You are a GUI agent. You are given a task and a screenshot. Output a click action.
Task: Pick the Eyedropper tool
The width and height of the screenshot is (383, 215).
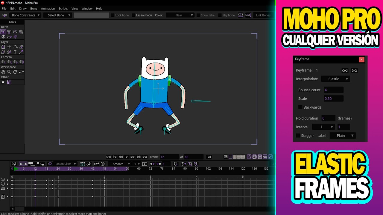(21, 52)
